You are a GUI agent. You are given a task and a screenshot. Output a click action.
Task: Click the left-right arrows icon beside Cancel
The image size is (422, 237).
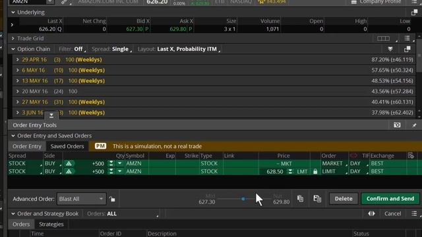click(371, 213)
